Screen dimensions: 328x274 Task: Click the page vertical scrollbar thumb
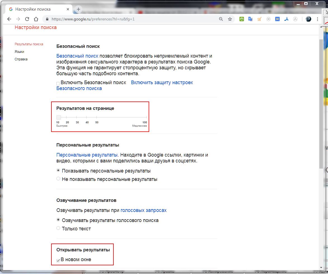pyautogui.click(x=321, y=104)
